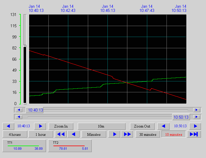
Task: Step back with single left arrow beside Minutes
Action: coord(73,134)
